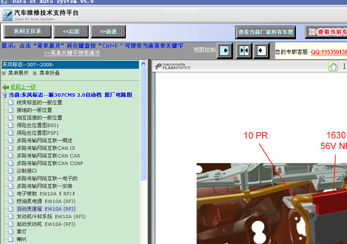Click page icon beside 雾灯
This screenshot has width=347, height=244.
[x=11, y=232]
